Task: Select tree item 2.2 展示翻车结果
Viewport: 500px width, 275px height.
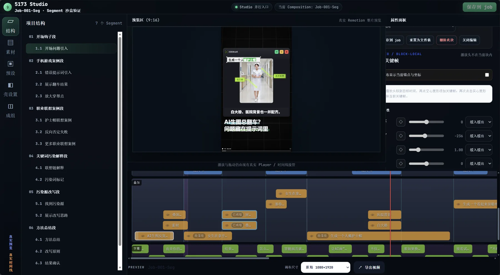Action: (71, 84)
